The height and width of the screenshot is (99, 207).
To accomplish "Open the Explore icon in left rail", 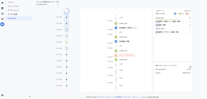I will (2, 14).
